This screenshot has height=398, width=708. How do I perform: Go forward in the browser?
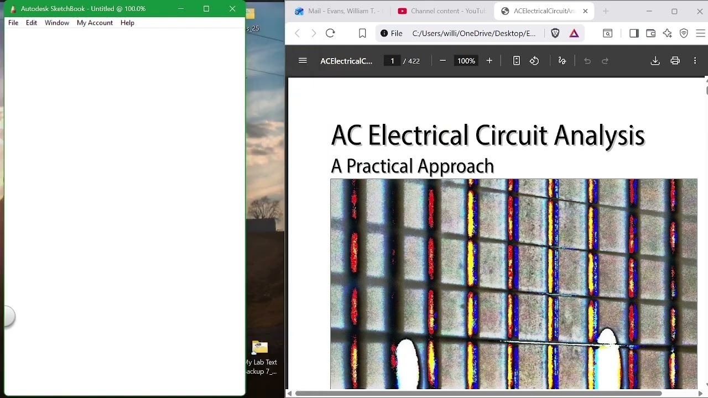[314, 33]
